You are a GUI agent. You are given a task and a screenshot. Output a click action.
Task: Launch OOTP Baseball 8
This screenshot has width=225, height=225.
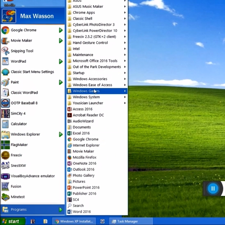[33, 103]
